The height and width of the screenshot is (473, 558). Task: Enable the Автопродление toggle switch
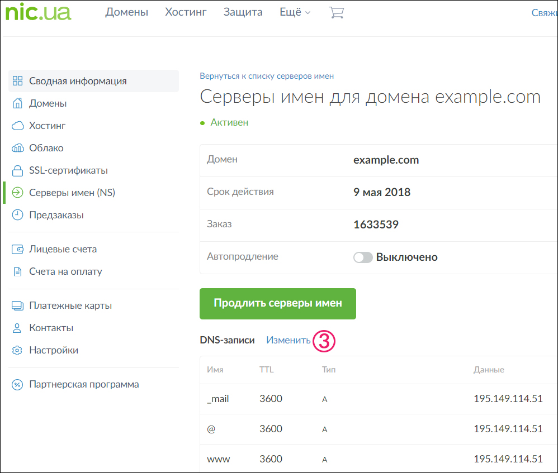click(x=363, y=257)
